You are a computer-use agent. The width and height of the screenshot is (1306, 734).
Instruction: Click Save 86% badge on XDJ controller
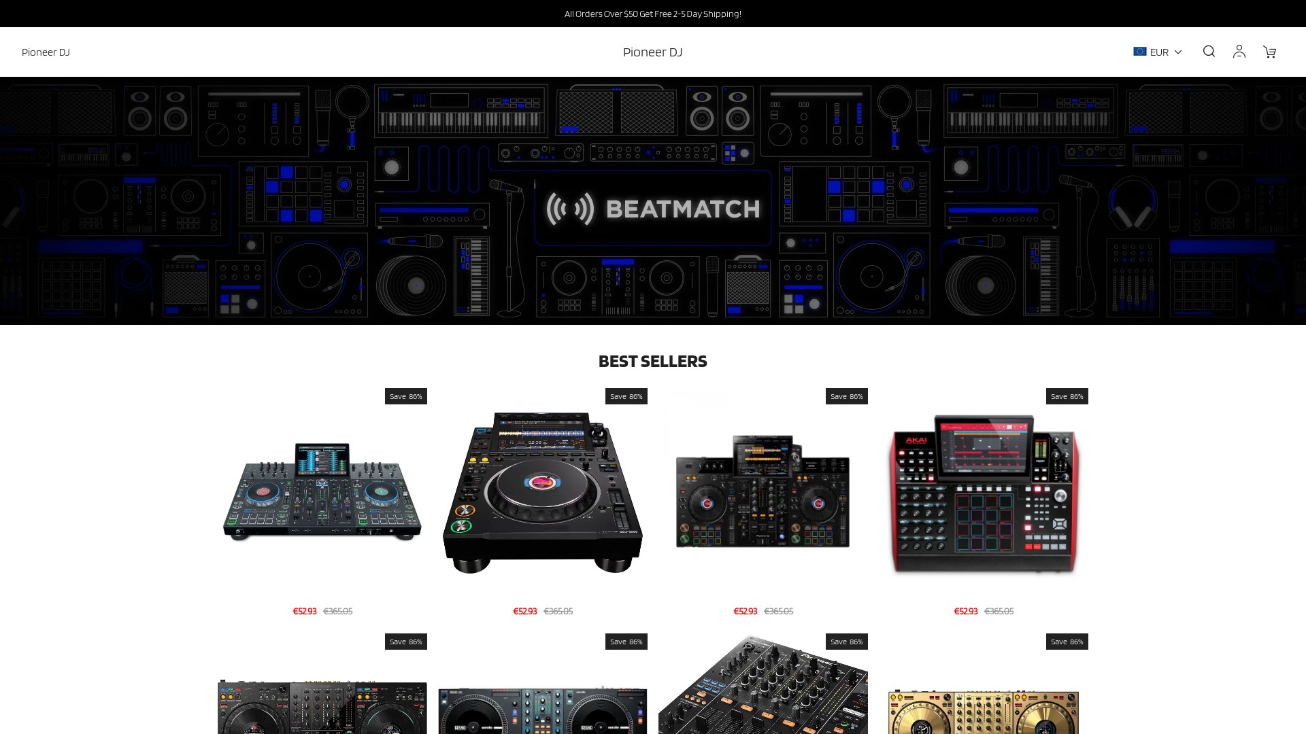click(x=847, y=396)
